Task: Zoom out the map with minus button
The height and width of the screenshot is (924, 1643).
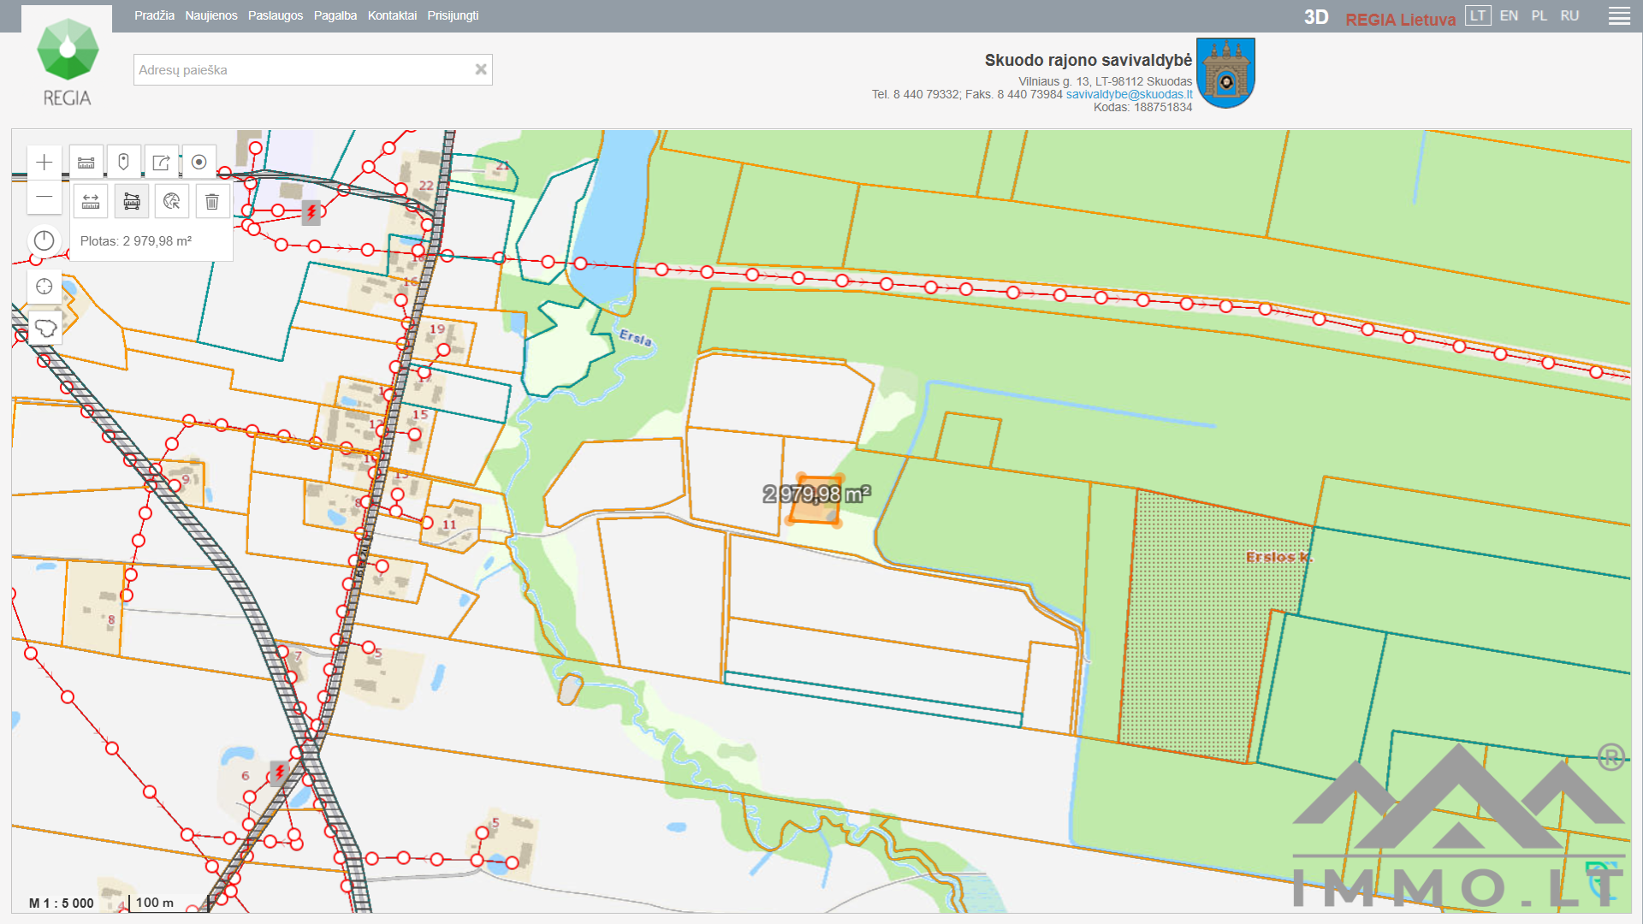Action: [44, 198]
